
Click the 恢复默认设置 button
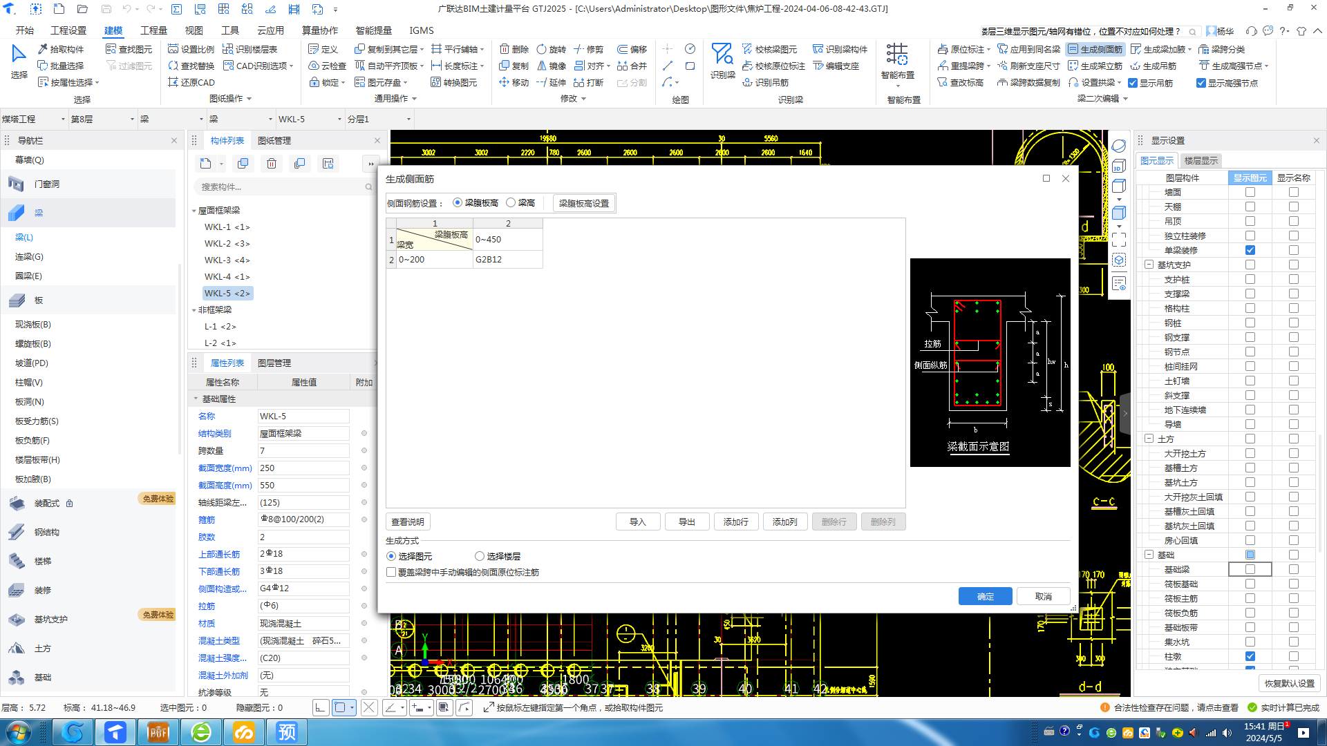point(1290,683)
